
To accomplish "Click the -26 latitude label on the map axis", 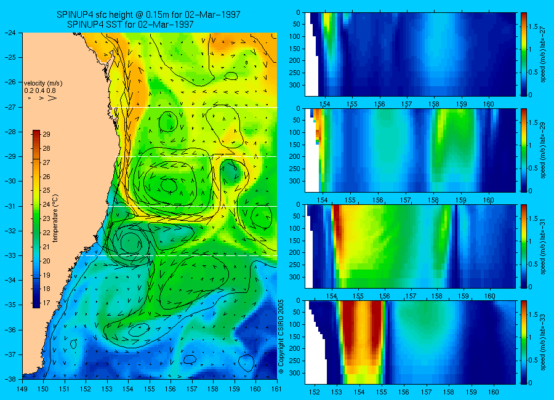I will point(9,82).
